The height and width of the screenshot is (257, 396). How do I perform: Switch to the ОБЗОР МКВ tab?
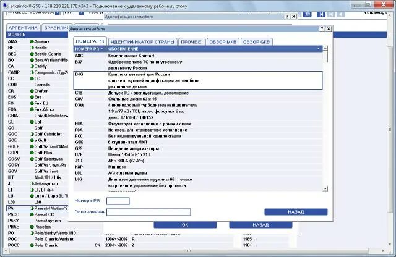(223, 42)
